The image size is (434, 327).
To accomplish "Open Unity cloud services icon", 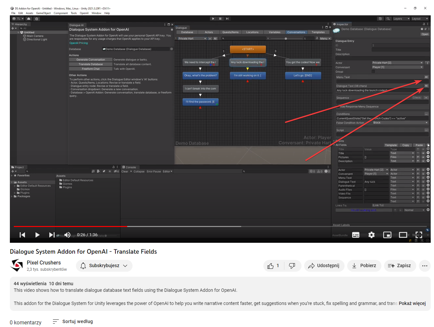I will (x=29, y=19).
